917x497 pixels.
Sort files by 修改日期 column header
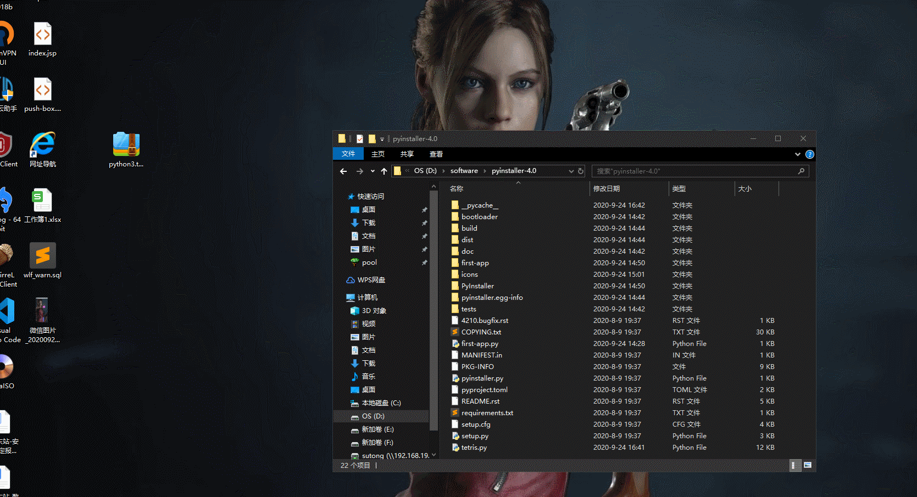pyautogui.click(x=629, y=188)
